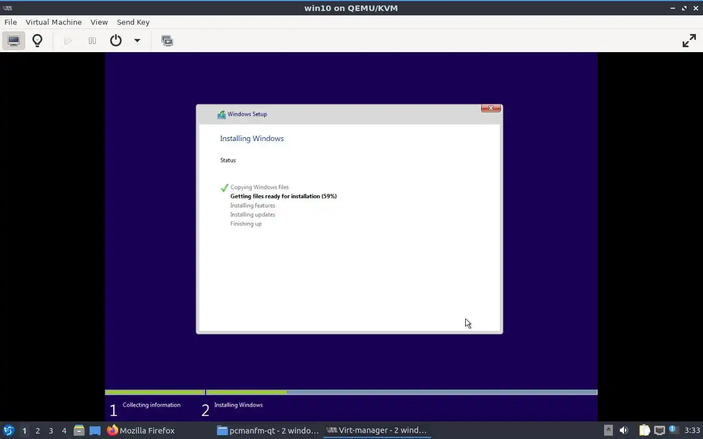Open the volume control tray icon
The height and width of the screenshot is (439, 703).
click(624, 431)
